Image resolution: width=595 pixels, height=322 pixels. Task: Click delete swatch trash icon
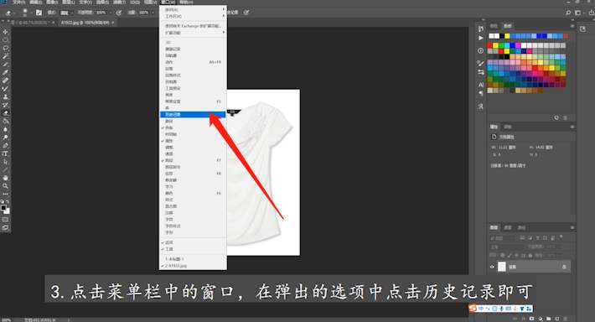[x=566, y=117]
